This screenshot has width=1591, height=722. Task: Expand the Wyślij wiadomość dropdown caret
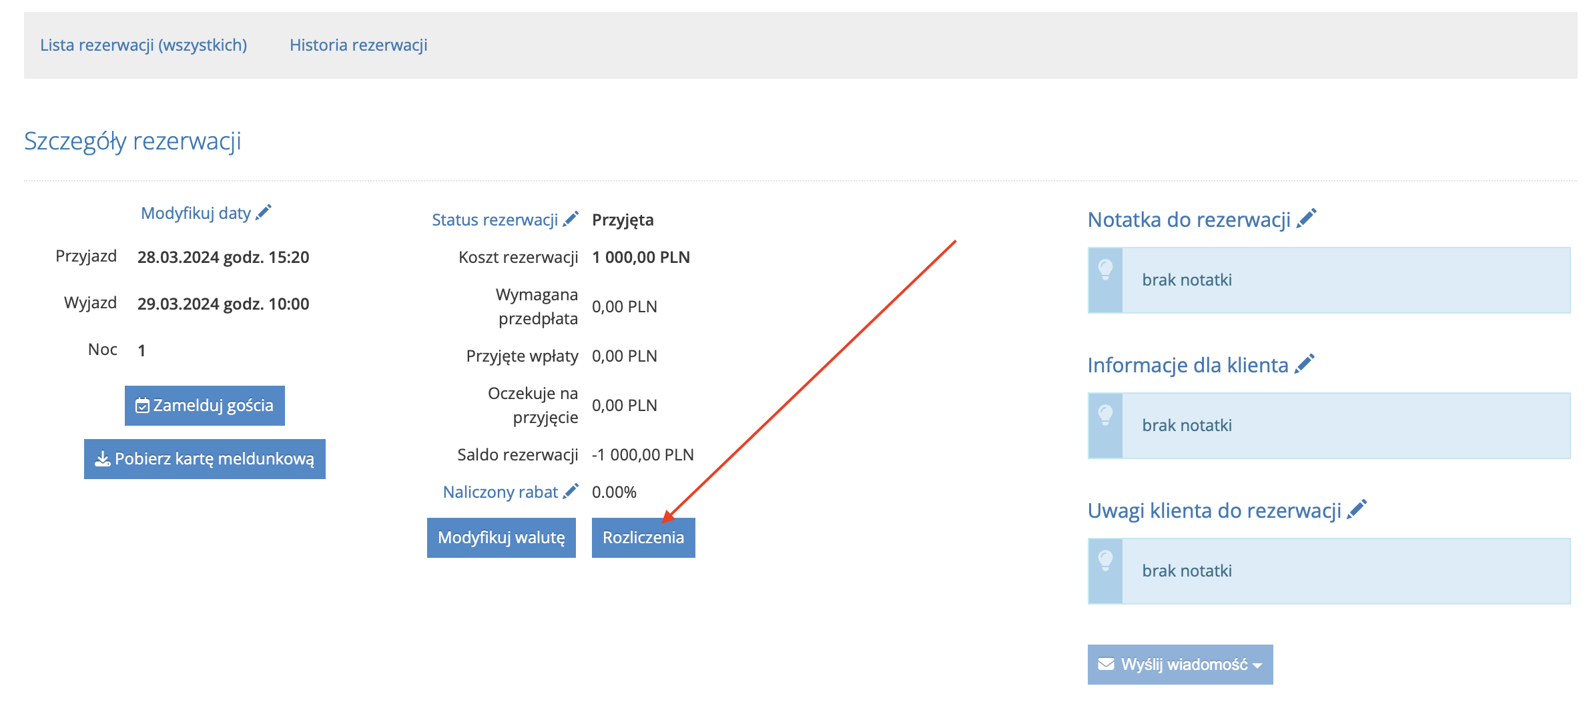pos(1257,665)
